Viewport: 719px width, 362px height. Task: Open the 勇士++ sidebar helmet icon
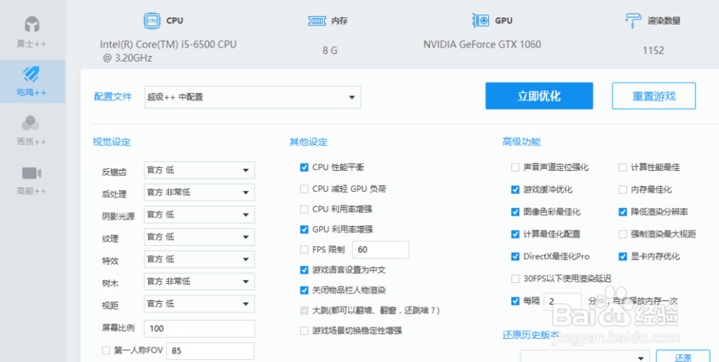click(x=32, y=24)
